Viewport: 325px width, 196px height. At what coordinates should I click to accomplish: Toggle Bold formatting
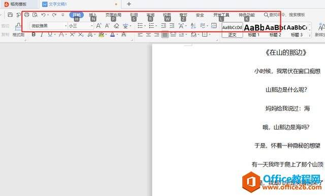[x=34, y=34]
